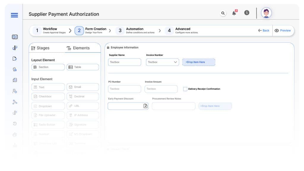
Task: Click the hierarchy tree sidebar icon
Action: (x=15, y=102)
